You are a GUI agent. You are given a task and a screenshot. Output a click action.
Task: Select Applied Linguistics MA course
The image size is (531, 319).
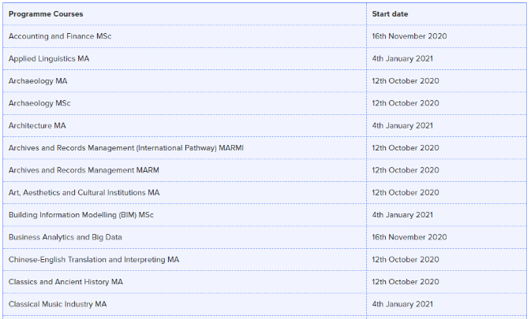click(x=49, y=58)
